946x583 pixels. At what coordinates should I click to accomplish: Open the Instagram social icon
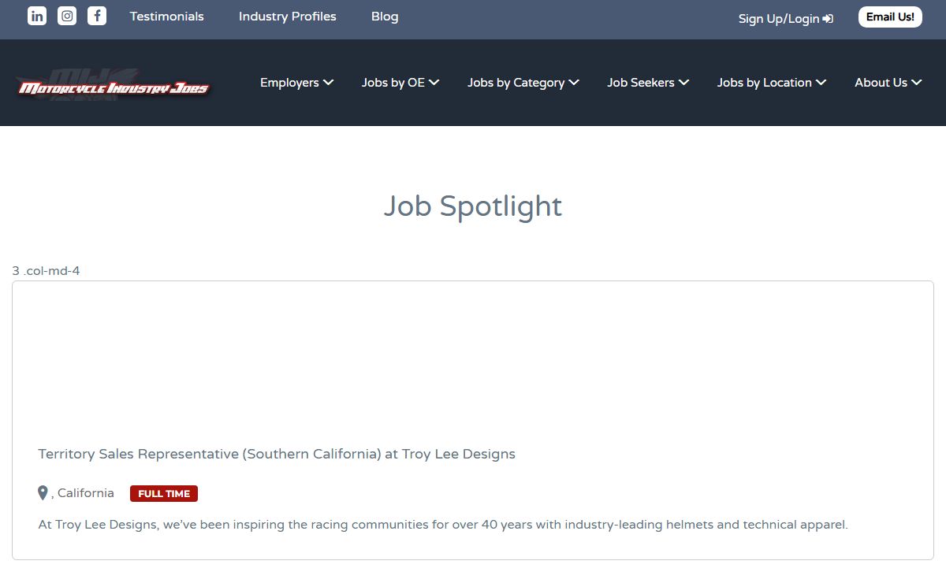[x=67, y=16]
